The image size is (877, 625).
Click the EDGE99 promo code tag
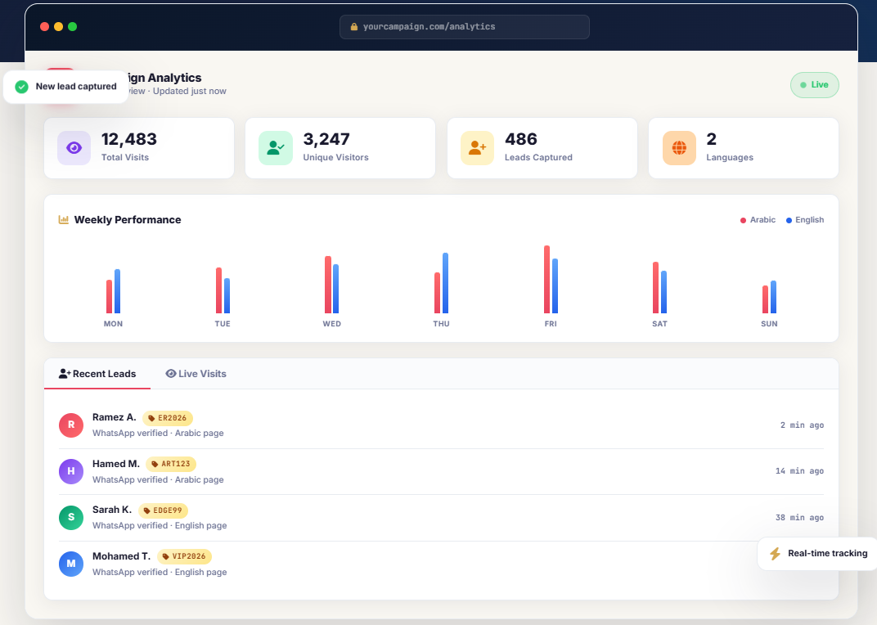pos(163,510)
